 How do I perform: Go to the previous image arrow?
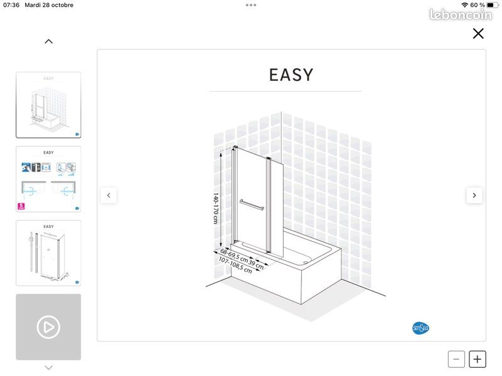click(109, 196)
